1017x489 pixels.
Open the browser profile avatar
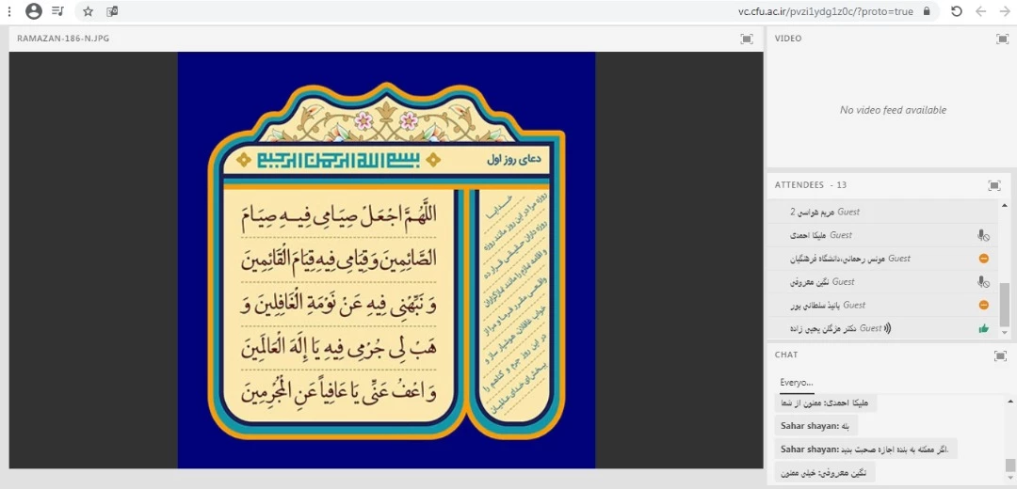(34, 11)
